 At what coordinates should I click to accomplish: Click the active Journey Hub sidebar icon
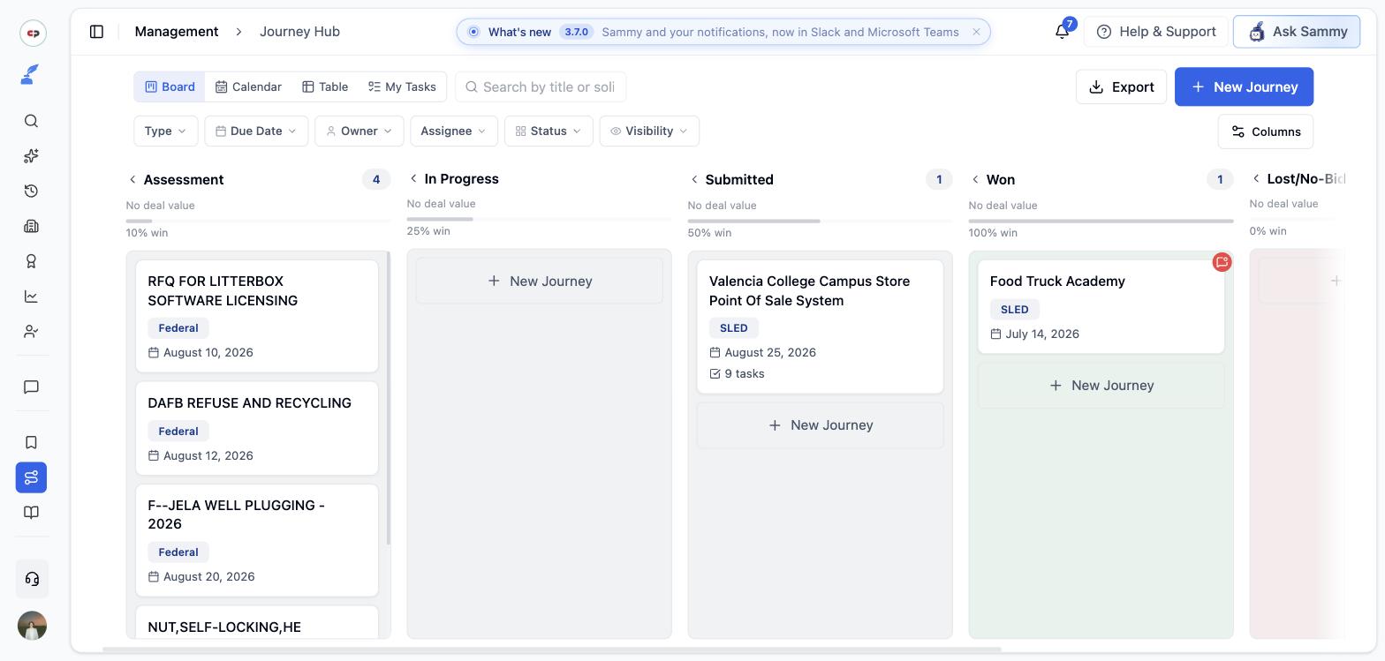point(31,477)
